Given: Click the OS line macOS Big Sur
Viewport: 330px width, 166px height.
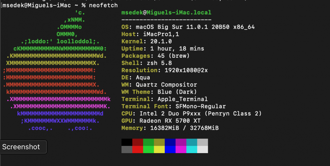Looking at the screenshot, I should pyautogui.click(x=188, y=27).
